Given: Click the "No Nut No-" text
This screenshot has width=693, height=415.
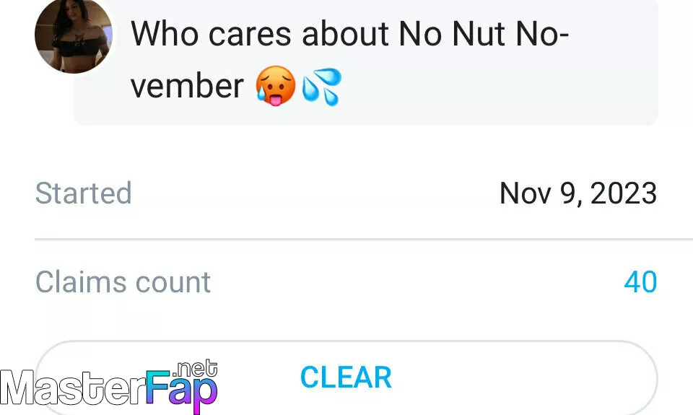Looking at the screenshot, I should pyautogui.click(x=484, y=34).
